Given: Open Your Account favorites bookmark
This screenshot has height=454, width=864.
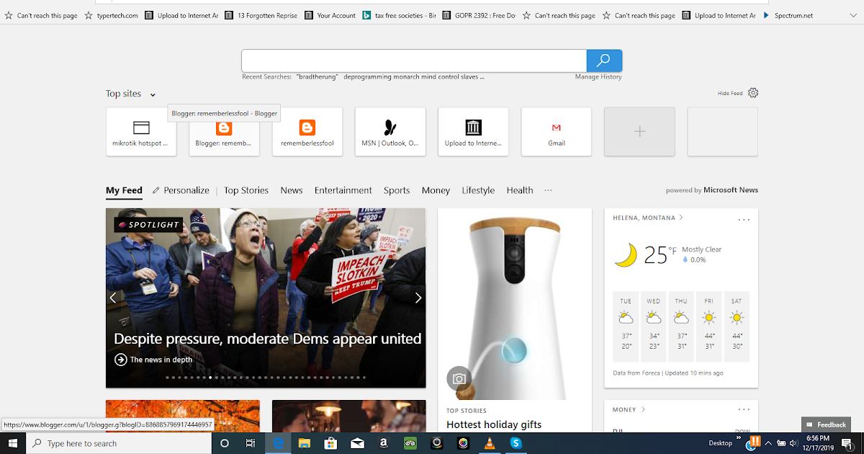Looking at the screenshot, I should pos(330,15).
